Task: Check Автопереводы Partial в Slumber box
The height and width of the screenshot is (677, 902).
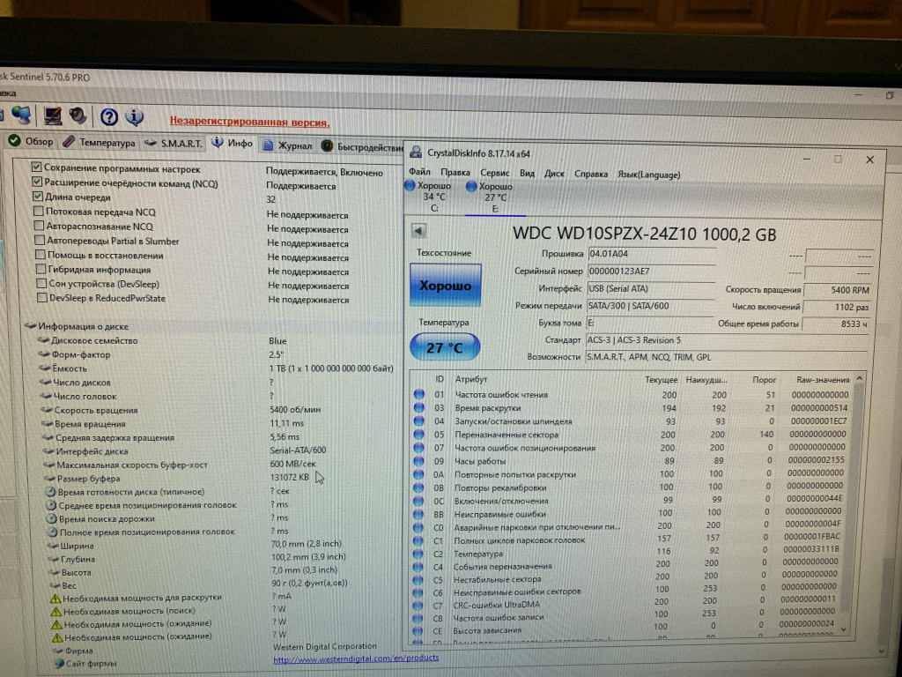Action: click(x=40, y=240)
